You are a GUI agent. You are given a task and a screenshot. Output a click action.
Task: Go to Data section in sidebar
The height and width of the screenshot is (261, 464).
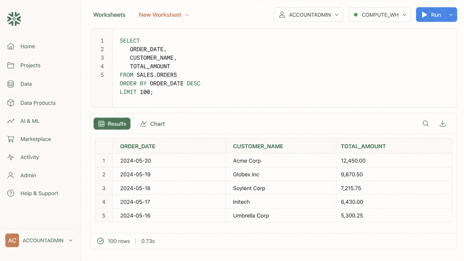point(26,84)
